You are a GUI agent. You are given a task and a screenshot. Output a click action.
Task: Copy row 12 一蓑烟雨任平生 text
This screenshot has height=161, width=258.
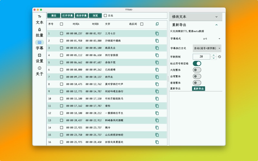tap(157, 113)
